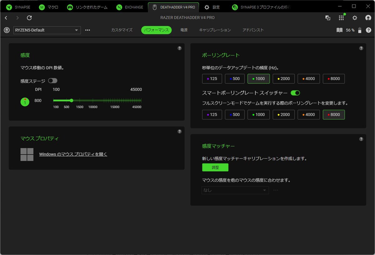This screenshot has width=375, height=255.
Task: Open the リンクされたゲーム tab
Action: pyautogui.click(x=87, y=7)
